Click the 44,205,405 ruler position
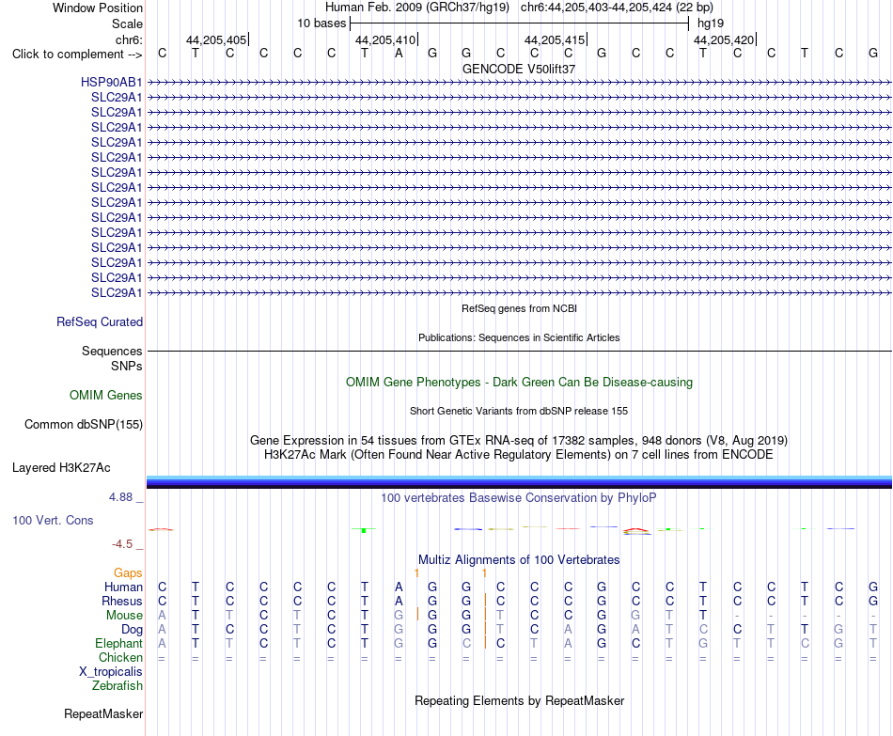Image resolution: width=893 pixels, height=736 pixels. pyautogui.click(x=216, y=39)
